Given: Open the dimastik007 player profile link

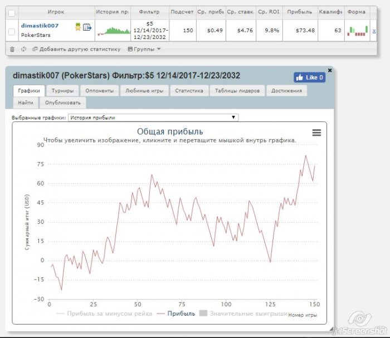Looking at the screenshot, I should (x=40, y=26).
